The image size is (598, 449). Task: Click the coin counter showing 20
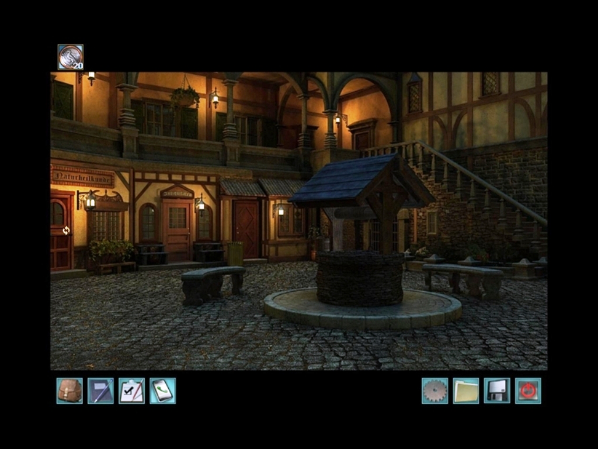(x=70, y=57)
